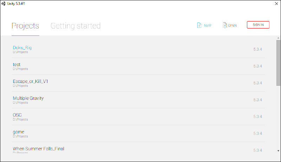This screenshot has height=162, width=281.
Task: Click the NEW text label
Action: click(x=208, y=26)
